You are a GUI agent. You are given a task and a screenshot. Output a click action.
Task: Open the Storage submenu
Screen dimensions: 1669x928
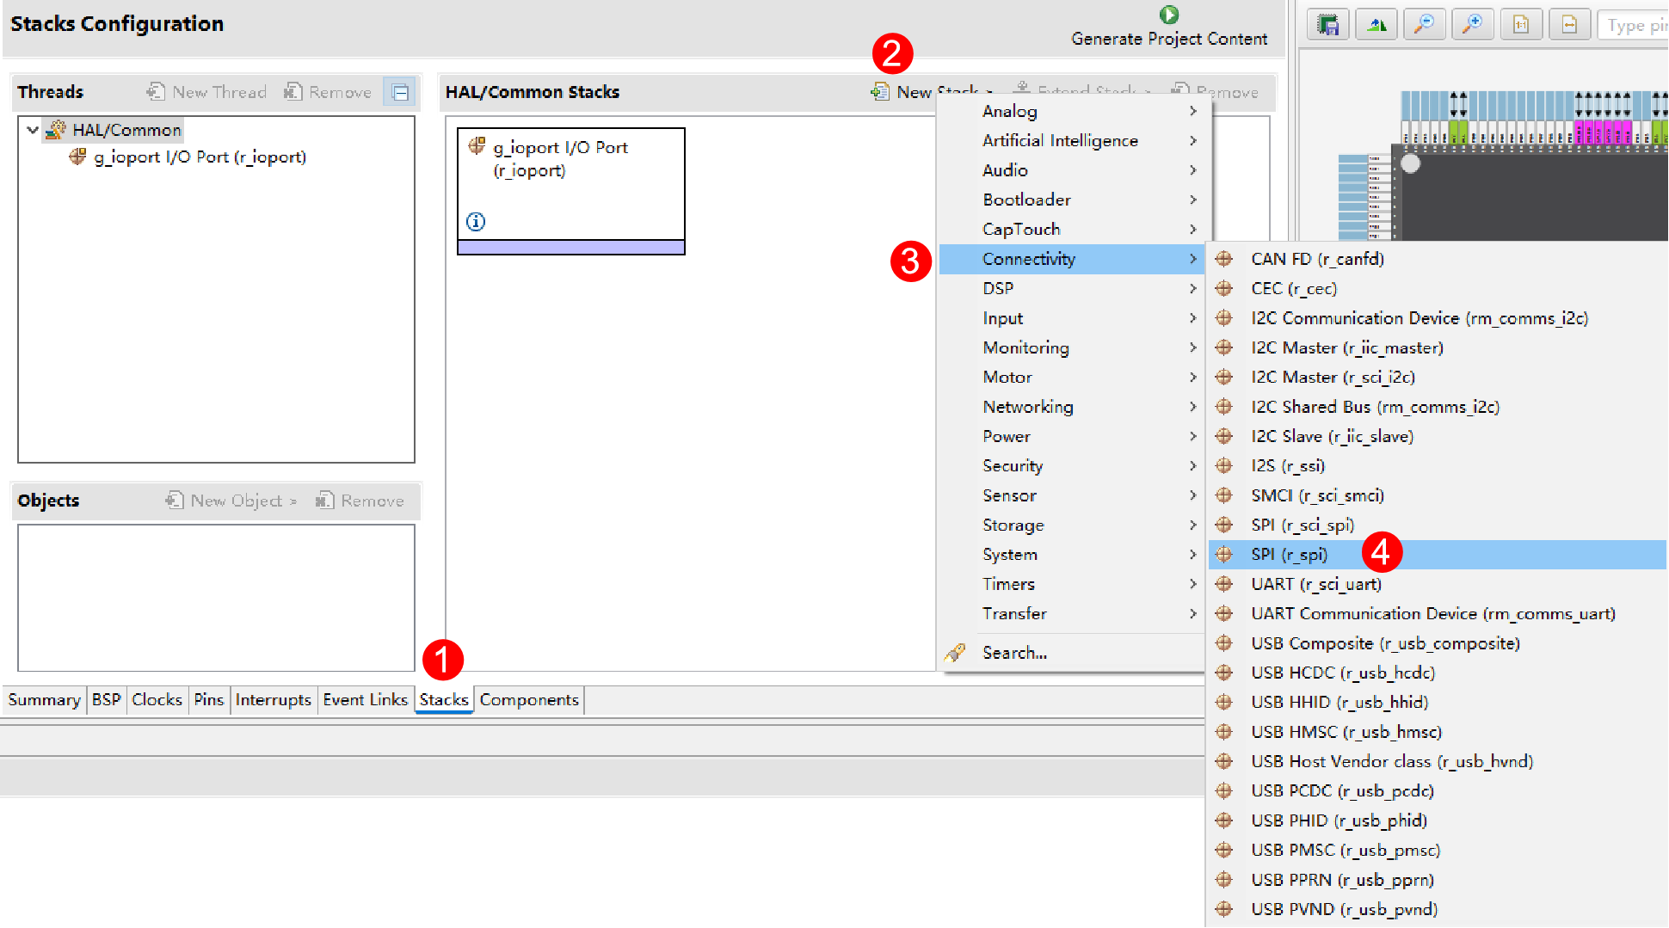point(1073,525)
